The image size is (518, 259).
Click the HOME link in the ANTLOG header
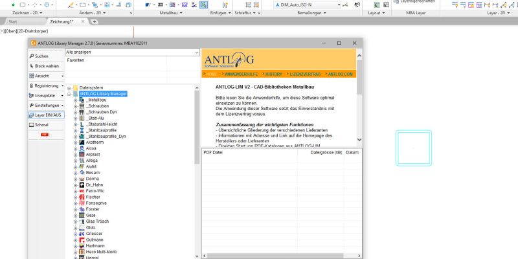point(212,74)
